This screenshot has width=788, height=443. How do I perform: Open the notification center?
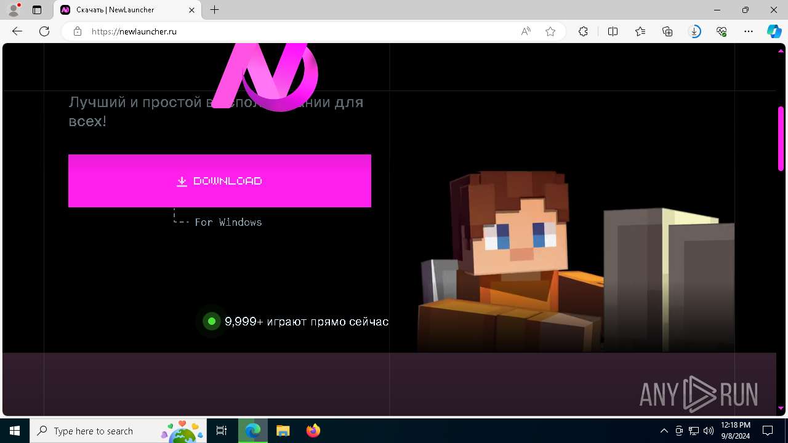tap(768, 431)
